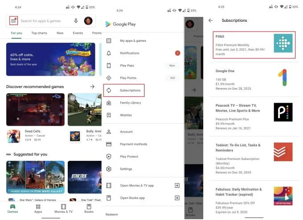
Task: Click the My apps & games grid icon
Action: coord(109,41)
